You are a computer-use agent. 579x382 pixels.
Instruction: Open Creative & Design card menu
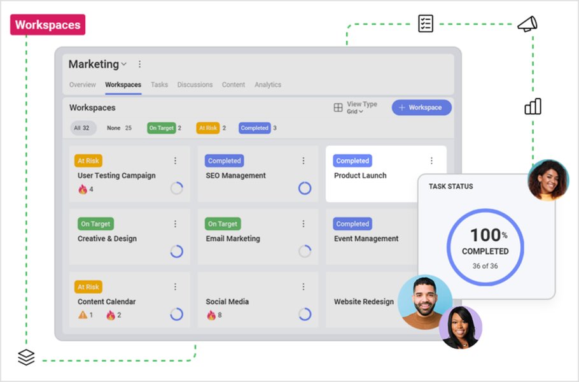[176, 224]
